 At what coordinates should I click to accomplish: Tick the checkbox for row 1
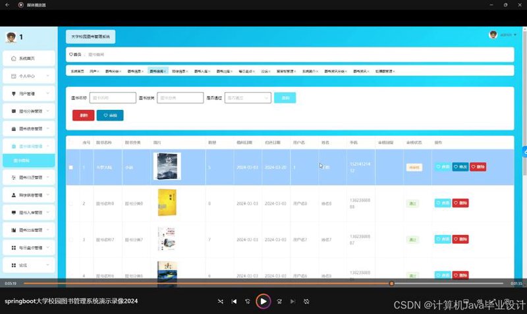pyautogui.click(x=71, y=167)
